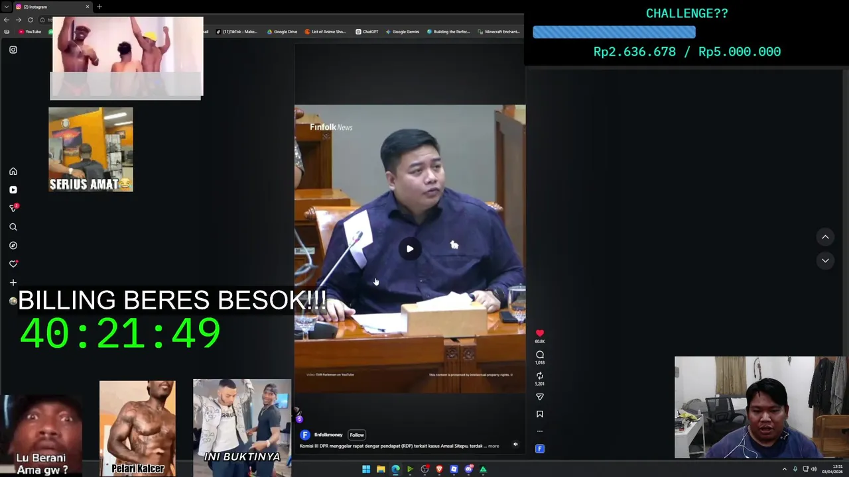Open comments on the reel
This screenshot has height=477, width=849.
pyautogui.click(x=540, y=354)
